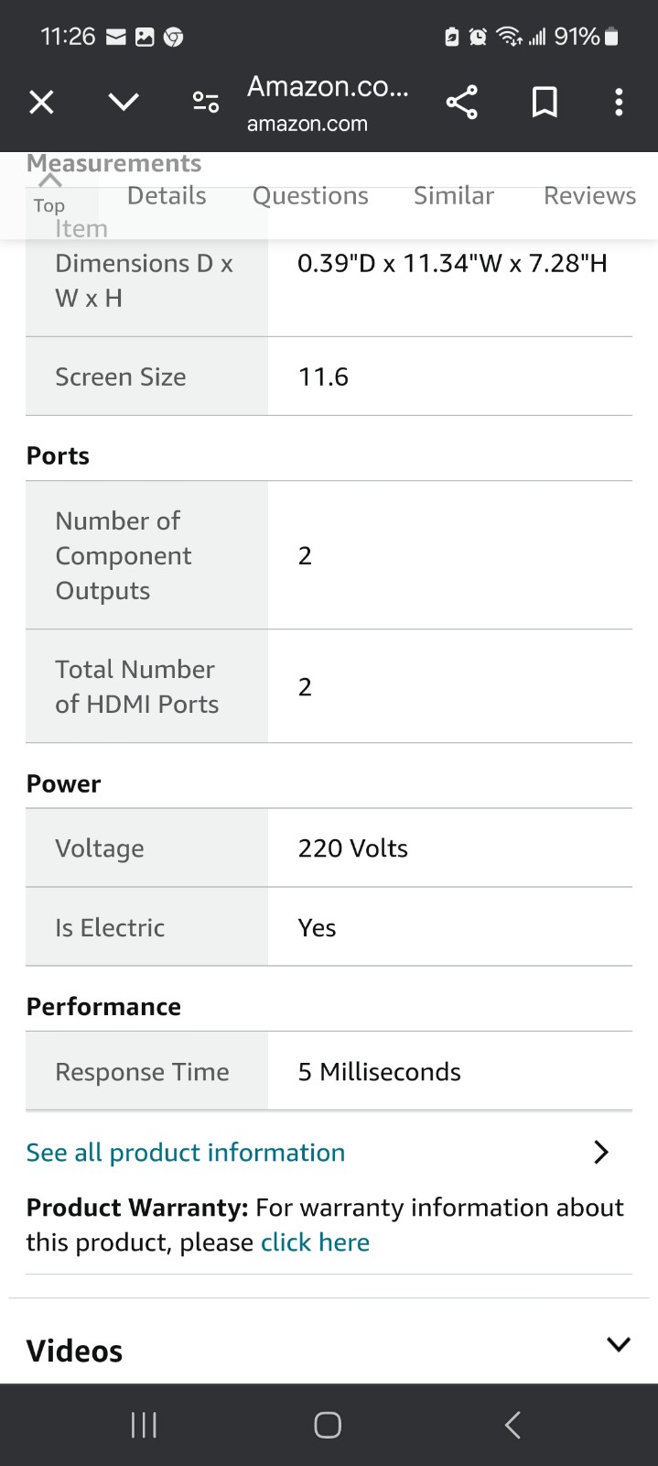Tap the Videos section heading
Viewport: 658px width, 1466px height.
point(74,1351)
